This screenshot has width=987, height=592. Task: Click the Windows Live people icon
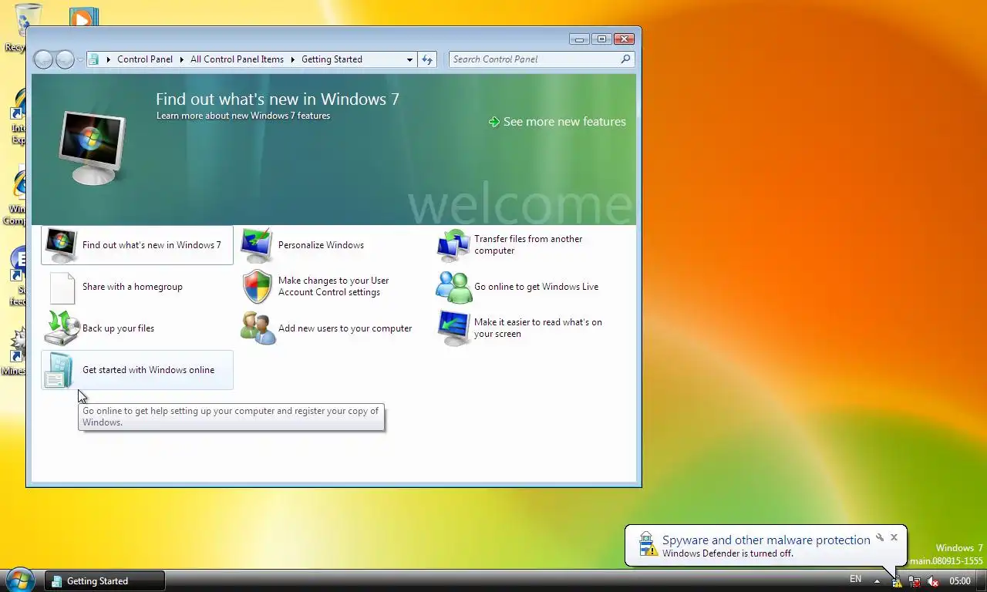pyautogui.click(x=453, y=287)
